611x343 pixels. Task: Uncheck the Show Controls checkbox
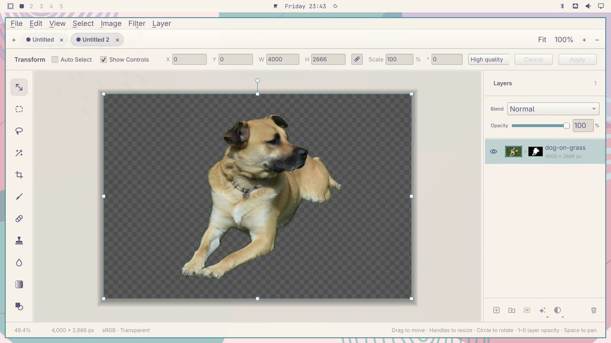104,59
